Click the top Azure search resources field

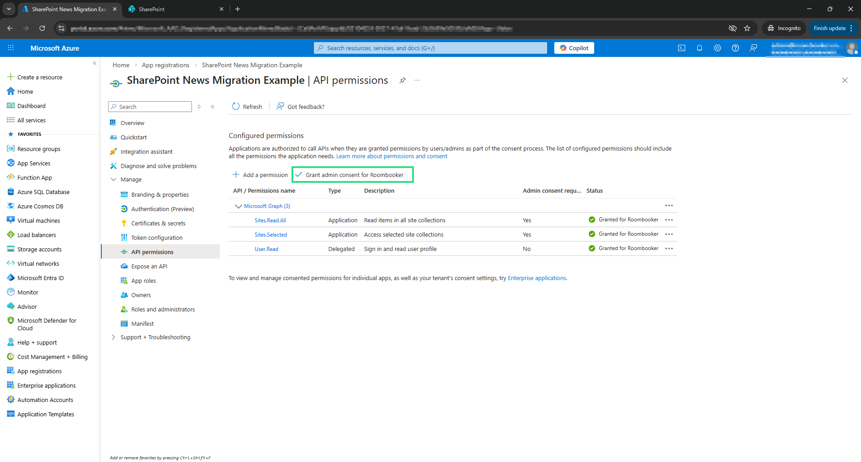pos(430,48)
